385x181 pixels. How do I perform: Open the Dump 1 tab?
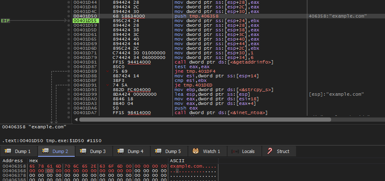(19, 151)
